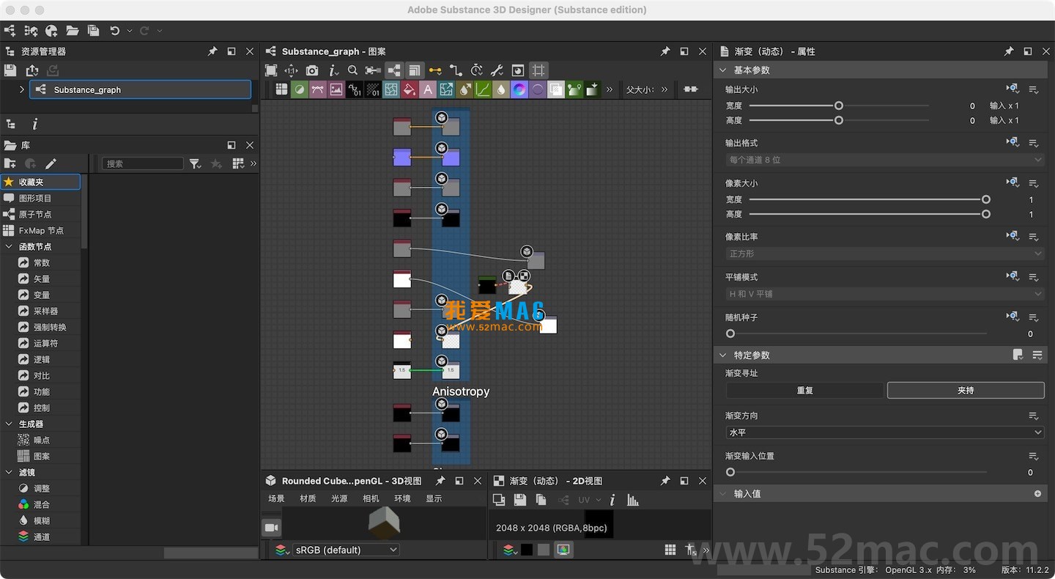The width and height of the screenshot is (1055, 579).
Task: Click the info icon in 2D view toolbar
Action: [x=612, y=500]
